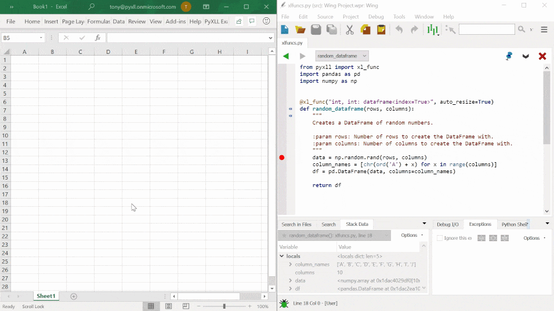Open Stack Data Options menu

tap(412, 235)
